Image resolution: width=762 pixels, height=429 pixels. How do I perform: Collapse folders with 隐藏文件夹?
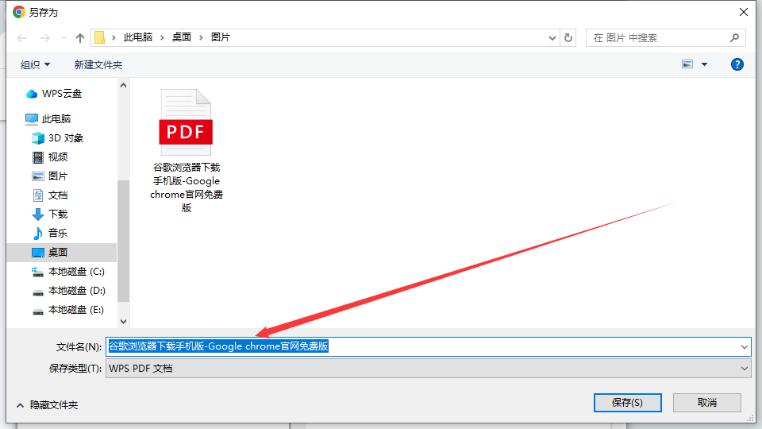(47, 404)
